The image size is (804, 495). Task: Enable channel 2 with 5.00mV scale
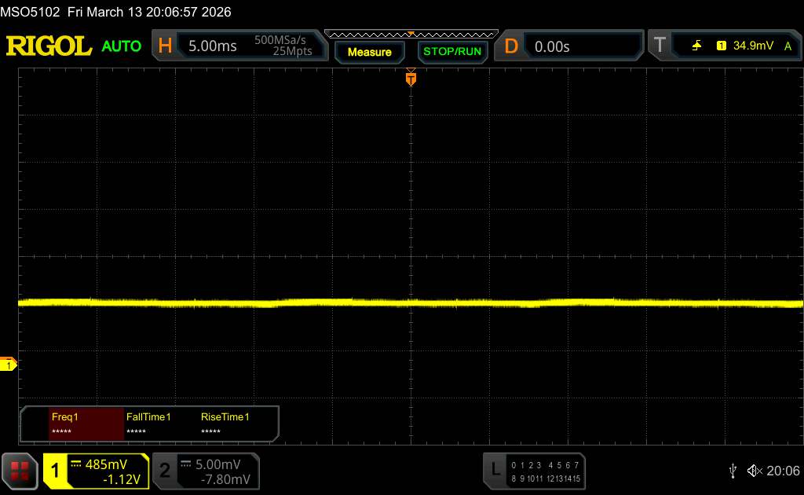point(205,471)
